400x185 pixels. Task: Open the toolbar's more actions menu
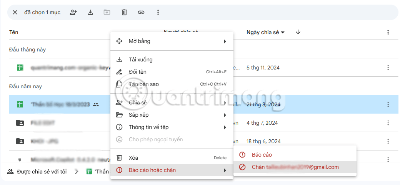pyautogui.click(x=158, y=12)
